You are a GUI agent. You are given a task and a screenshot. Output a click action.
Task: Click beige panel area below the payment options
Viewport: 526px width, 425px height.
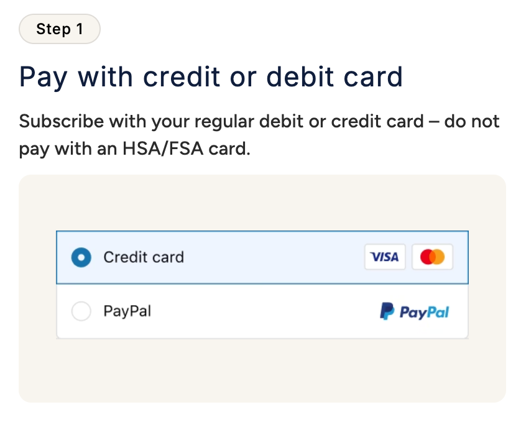click(261, 370)
